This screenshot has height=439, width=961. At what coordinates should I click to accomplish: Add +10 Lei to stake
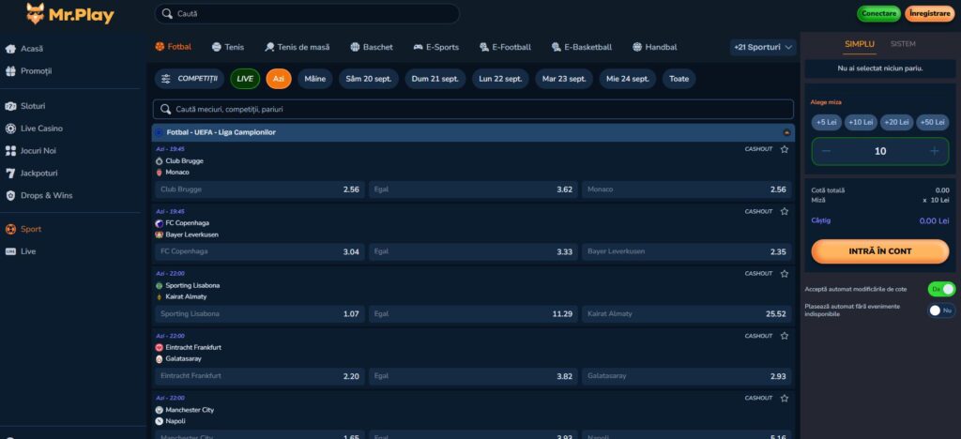[862, 123]
